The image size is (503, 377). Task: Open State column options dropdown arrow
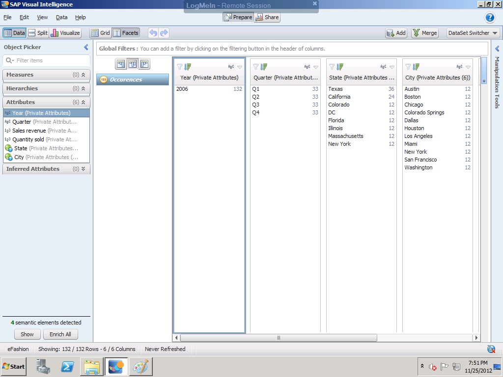tap(391, 67)
